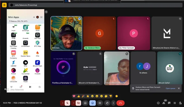Dismiss the raised hands notification

(x=179, y=88)
